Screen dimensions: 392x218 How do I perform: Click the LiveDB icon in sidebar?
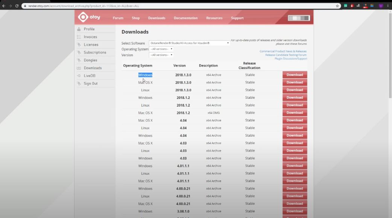tap(79, 76)
